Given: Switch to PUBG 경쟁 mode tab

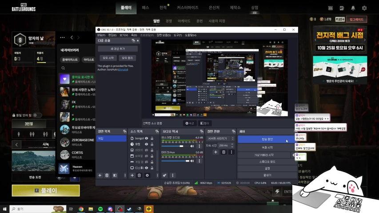Looking at the screenshot, I should click(x=169, y=21).
